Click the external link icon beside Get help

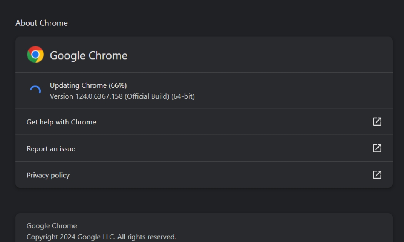(x=377, y=121)
